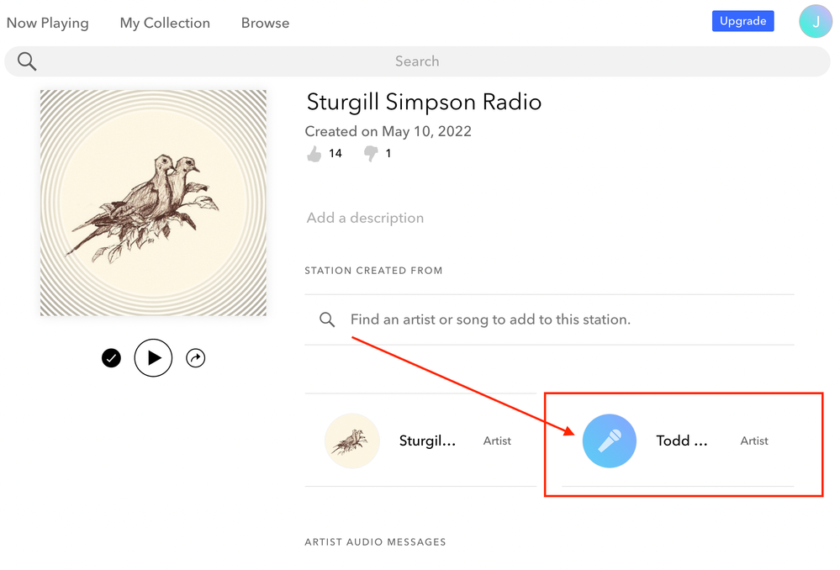Click the blue Upgrade button
This screenshot has width=840, height=570.
(742, 21)
